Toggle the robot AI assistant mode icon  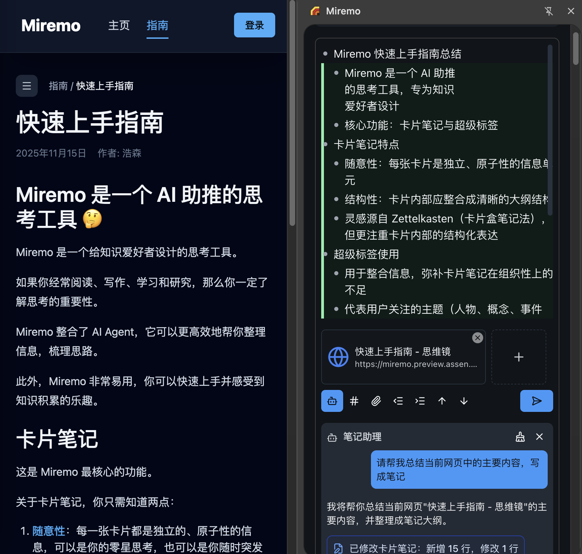[331, 401]
